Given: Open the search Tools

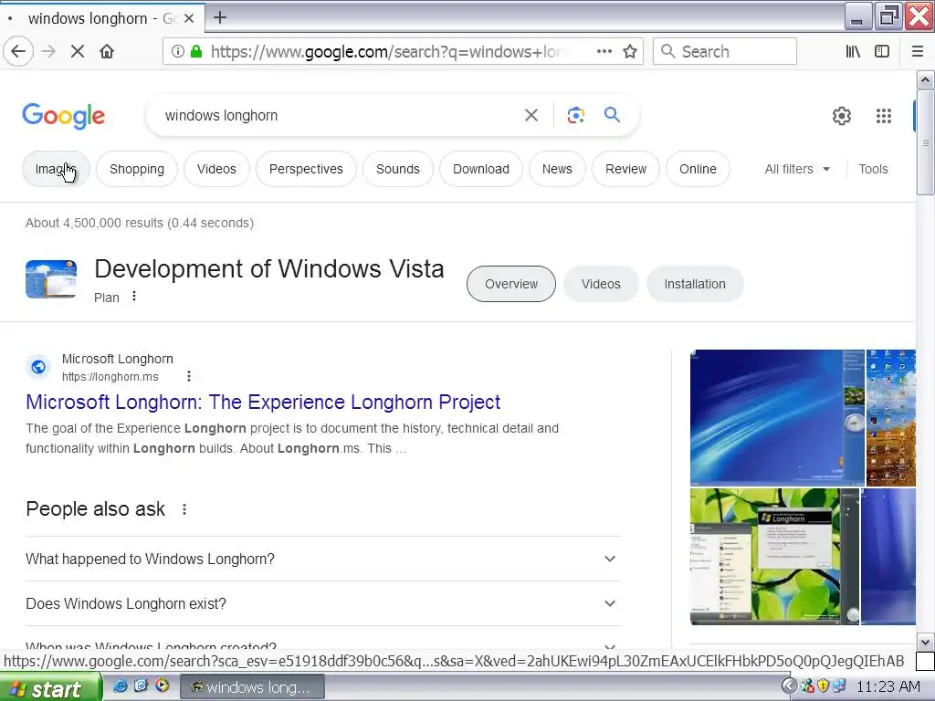Looking at the screenshot, I should (x=873, y=169).
